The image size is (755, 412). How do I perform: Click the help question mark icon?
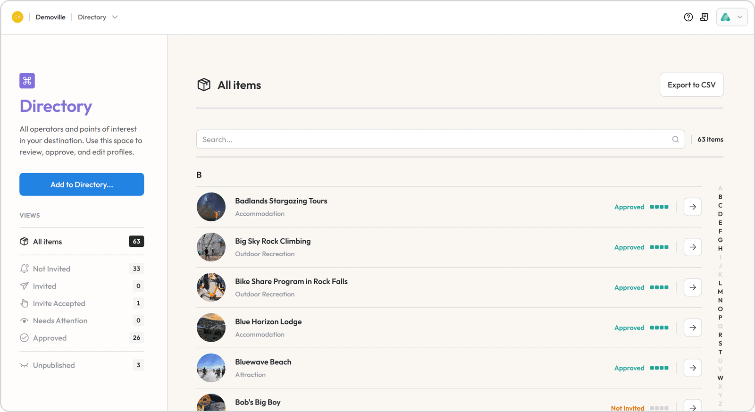point(688,17)
